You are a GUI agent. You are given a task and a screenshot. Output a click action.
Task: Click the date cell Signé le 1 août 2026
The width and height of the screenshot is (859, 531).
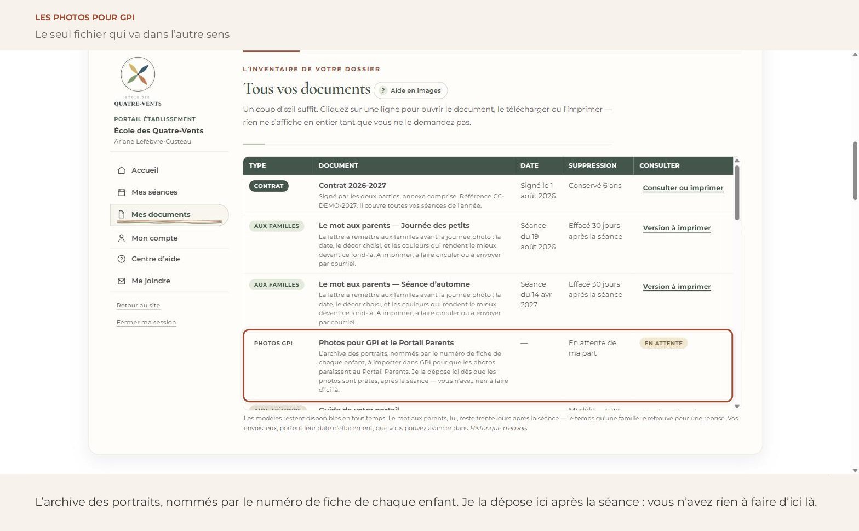click(x=538, y=191)
